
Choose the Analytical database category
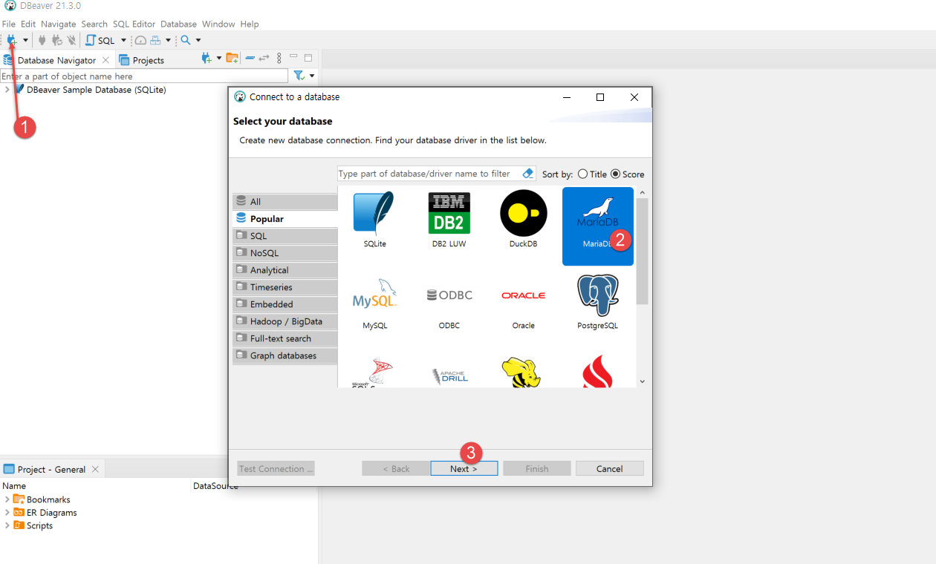coord(285,270)
